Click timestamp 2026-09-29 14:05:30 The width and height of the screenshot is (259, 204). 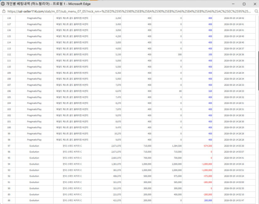tap(234, 146)
